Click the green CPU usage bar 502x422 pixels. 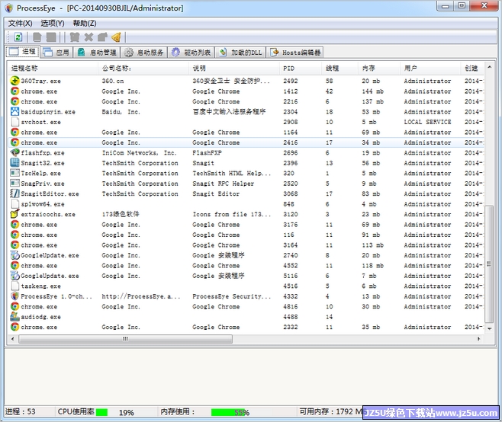[101, 412]
